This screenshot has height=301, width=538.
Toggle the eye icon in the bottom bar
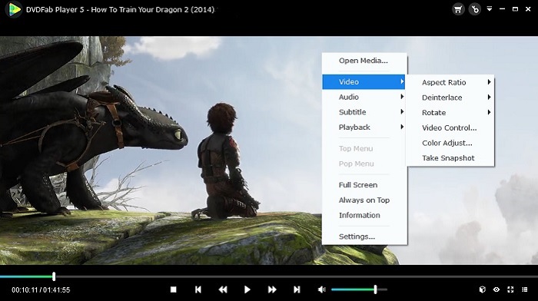click(x=496, y=289)
